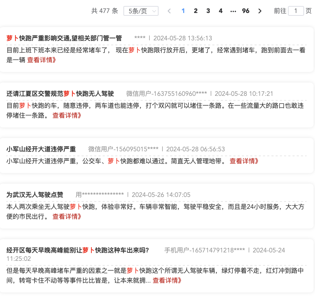Screen dimensions: 315x297
Task: Click the body text starting 本人两次乘坐无人驾驶
Action: coord(155,211)
